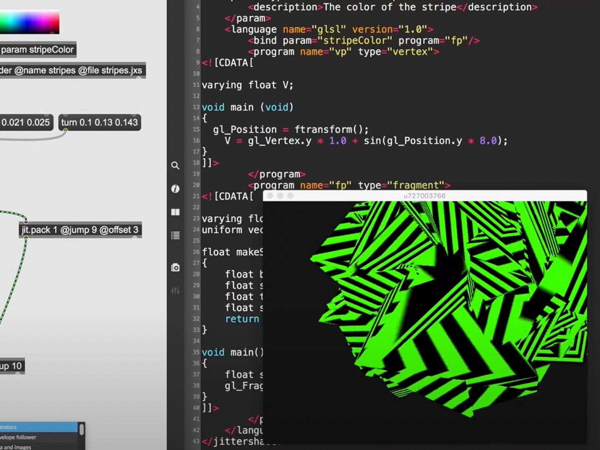
Task: Select the "up 10" object box
Action: (x=11, y=366)
